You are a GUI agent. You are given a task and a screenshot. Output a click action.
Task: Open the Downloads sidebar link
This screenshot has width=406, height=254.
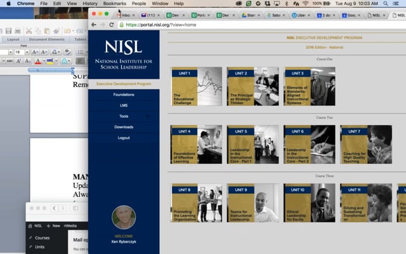coord(124,127)
